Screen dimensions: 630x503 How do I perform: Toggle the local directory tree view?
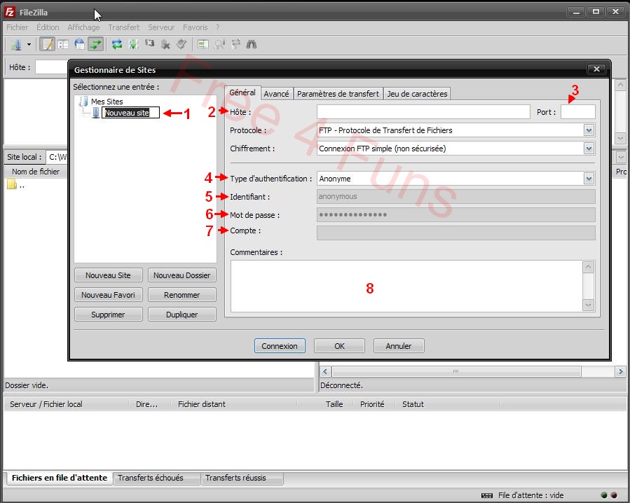62,44
